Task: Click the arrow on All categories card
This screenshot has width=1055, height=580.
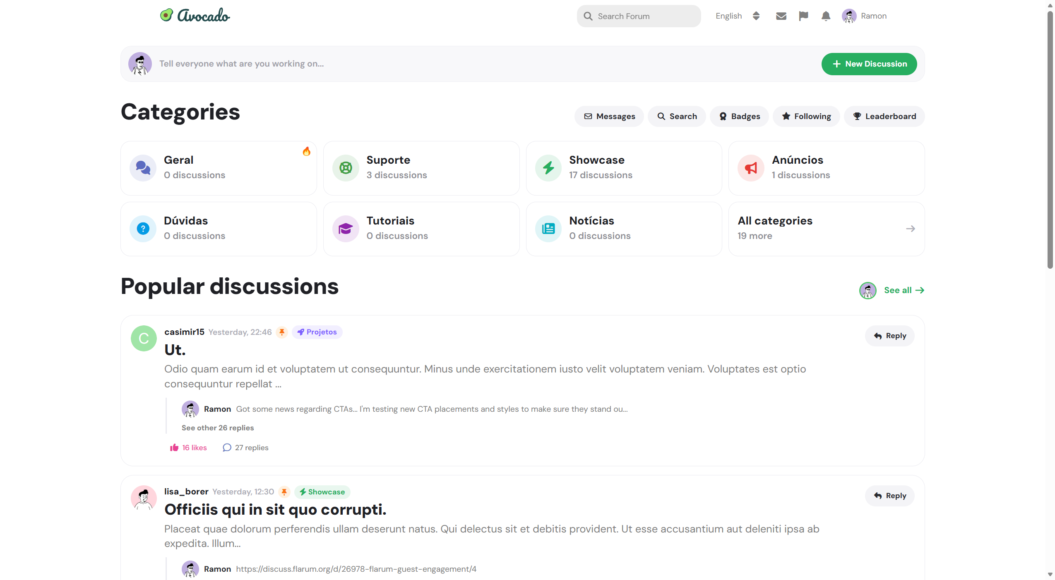Action: click(x=910, y=229)
